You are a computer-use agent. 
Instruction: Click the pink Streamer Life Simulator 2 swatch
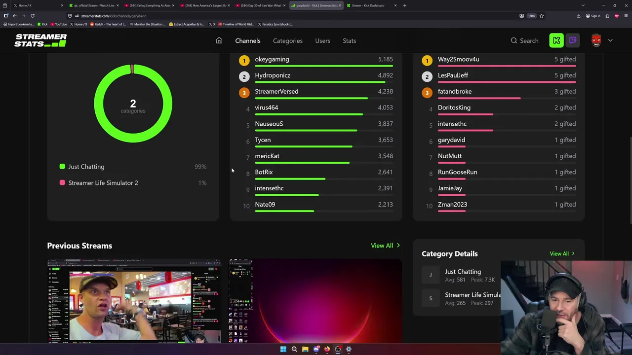pyautogui.click(x=62, y=182)
